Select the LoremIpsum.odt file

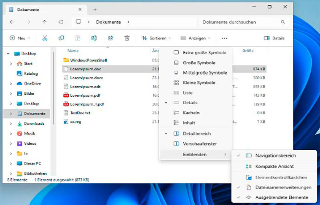[x=85, y=86]
